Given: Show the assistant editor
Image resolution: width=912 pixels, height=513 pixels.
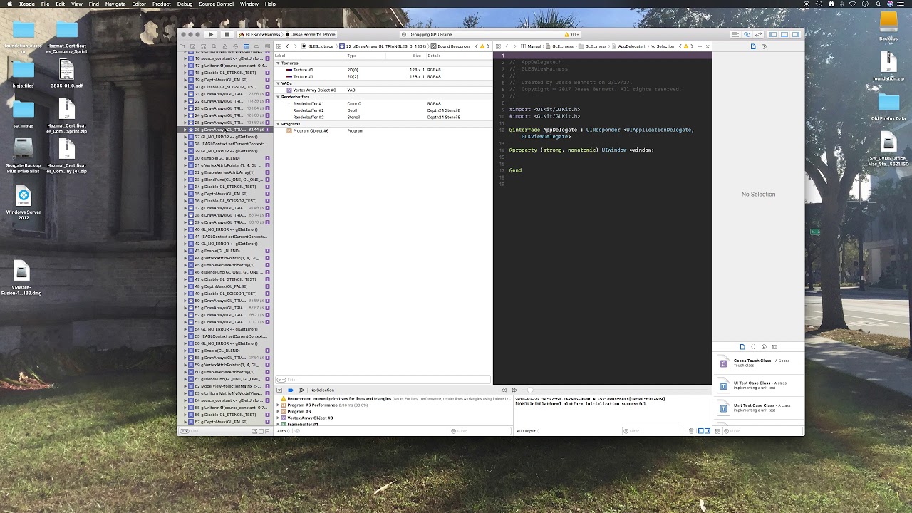Looking at the screenshot, I should point(747,34).
